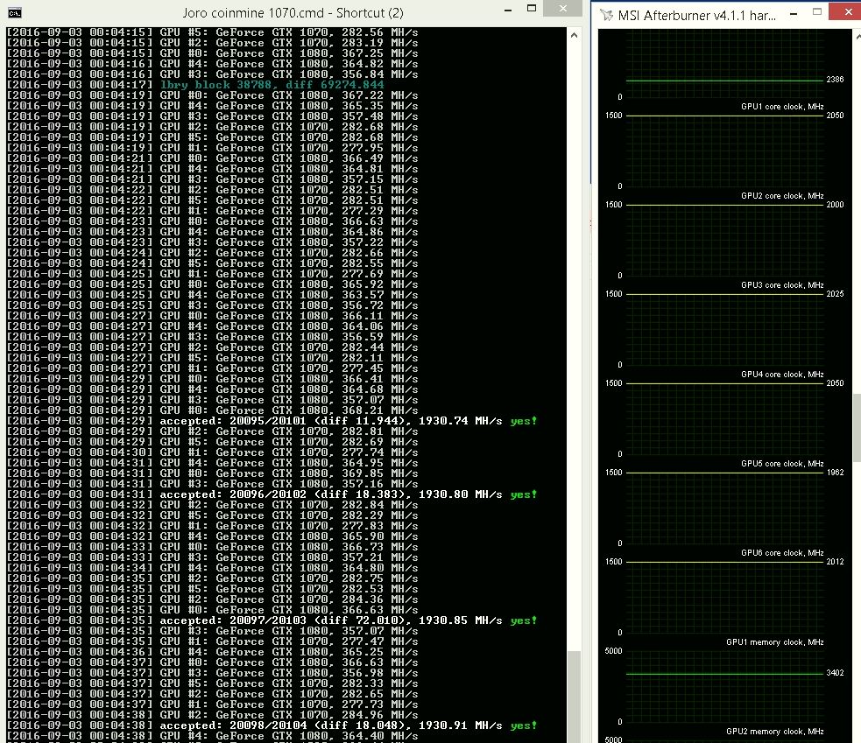Click the GPU #5 line reading 282.56 MH/s

(x=212, y=32)
